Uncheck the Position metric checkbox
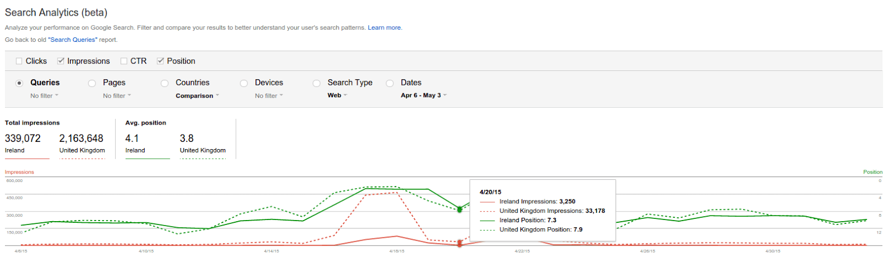 (160, 61)
